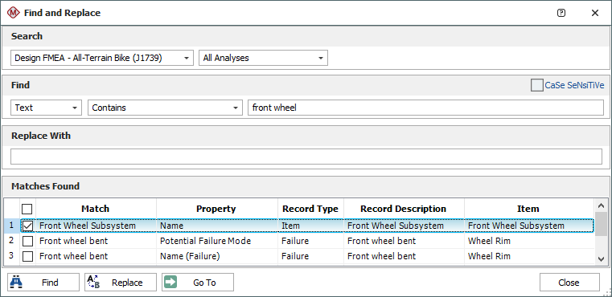Click the binoculars icon on Find button
Viewport: 612px width, 297px height.
point(16,282)
